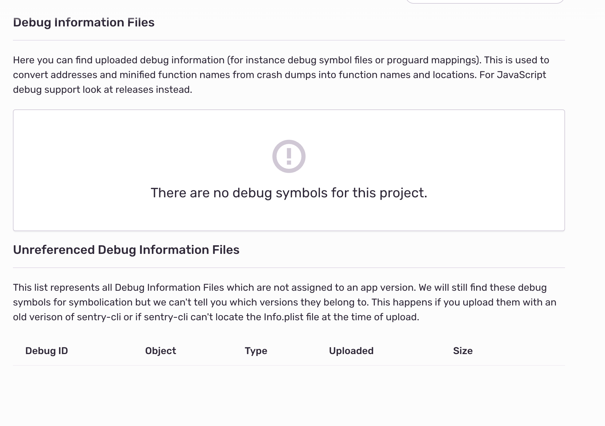Sort by the Size column header
The width and height of the screenshot is (605, 426).
463,351
